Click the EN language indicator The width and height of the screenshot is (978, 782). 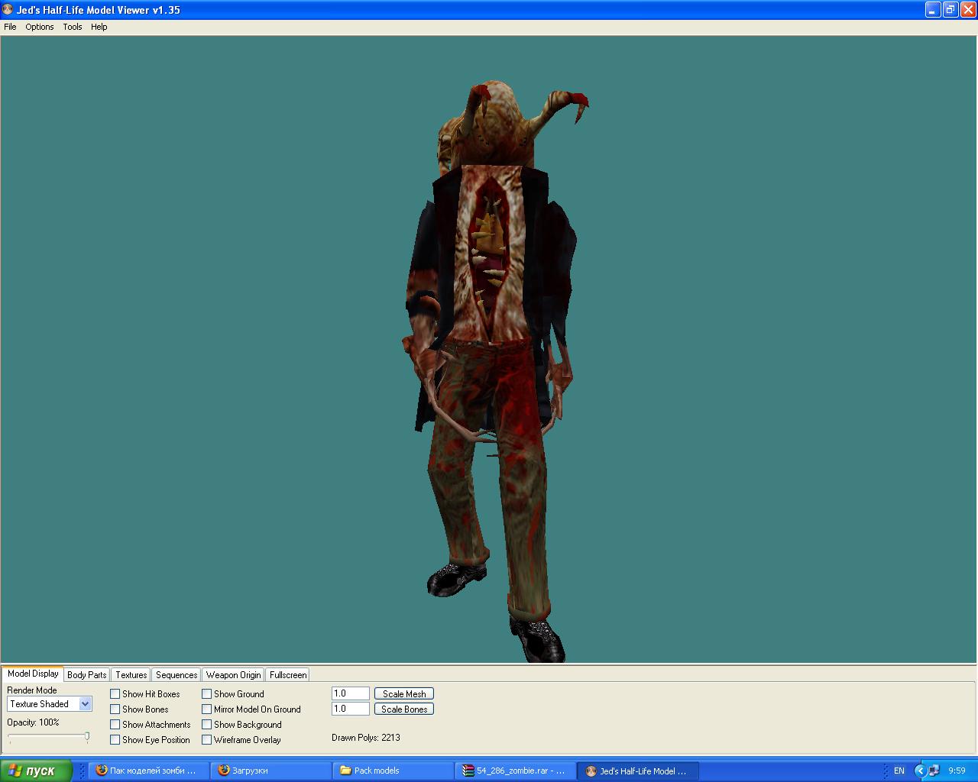[899, 771]
